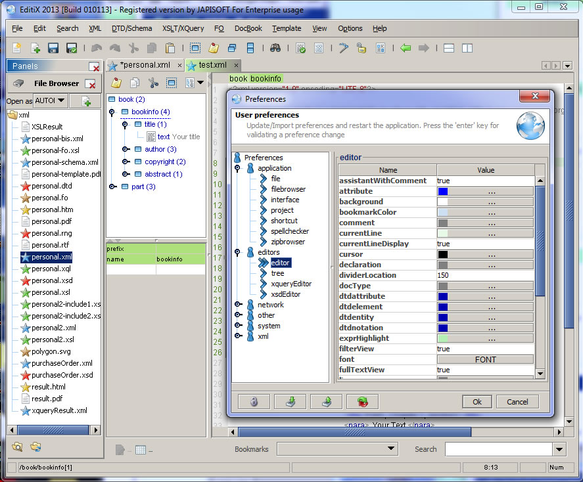Toggle the assistantWithComment value to false
The width and height of the screenshot is (583, 482).
tap(486, 180)
